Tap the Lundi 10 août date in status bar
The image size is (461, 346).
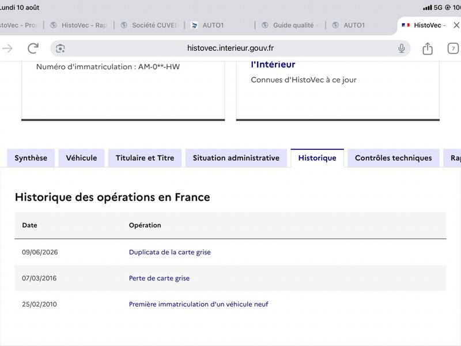click(x=20, y=7)
